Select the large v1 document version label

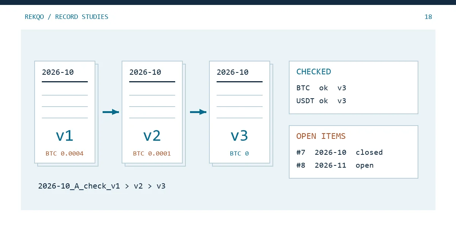(65, 136)
